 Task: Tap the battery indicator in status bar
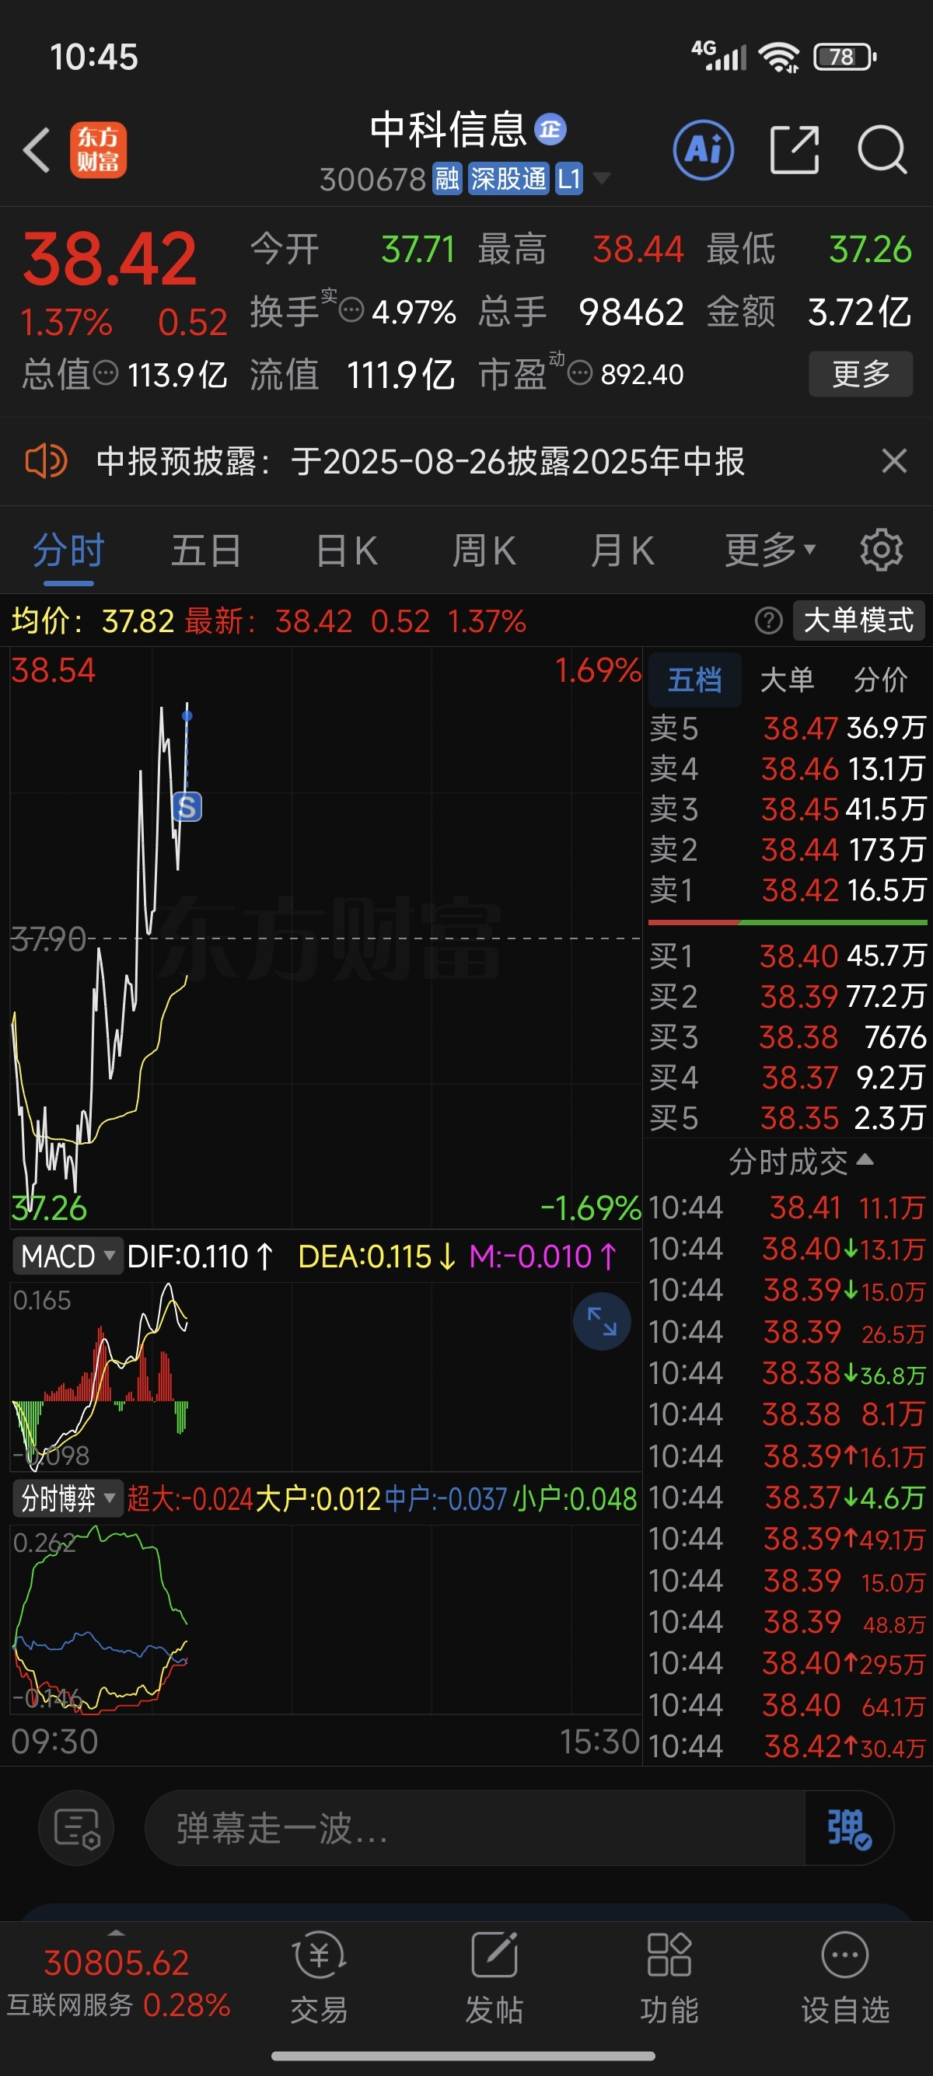(844, 57)
